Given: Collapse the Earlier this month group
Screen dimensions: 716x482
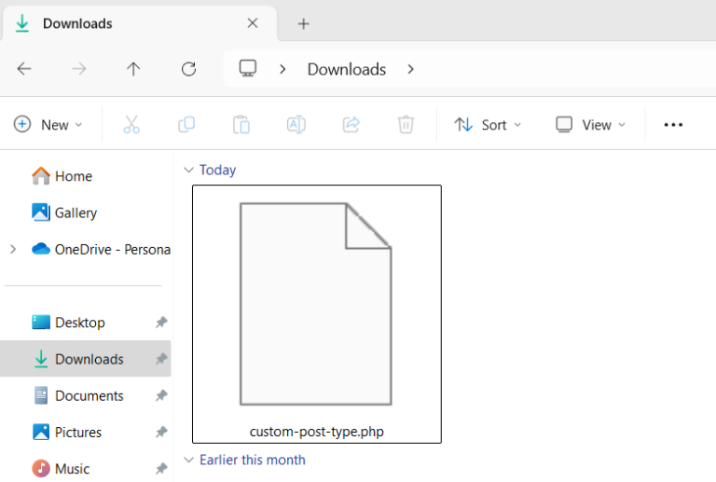Looking at the screenshot, I should pyautogui.click(x=188, y=460).
